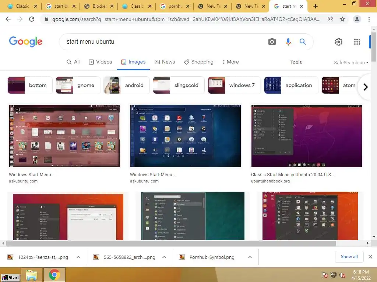377x282 pixels.
Task: Open the SafeSearch on dropdown
Action: 351,62
